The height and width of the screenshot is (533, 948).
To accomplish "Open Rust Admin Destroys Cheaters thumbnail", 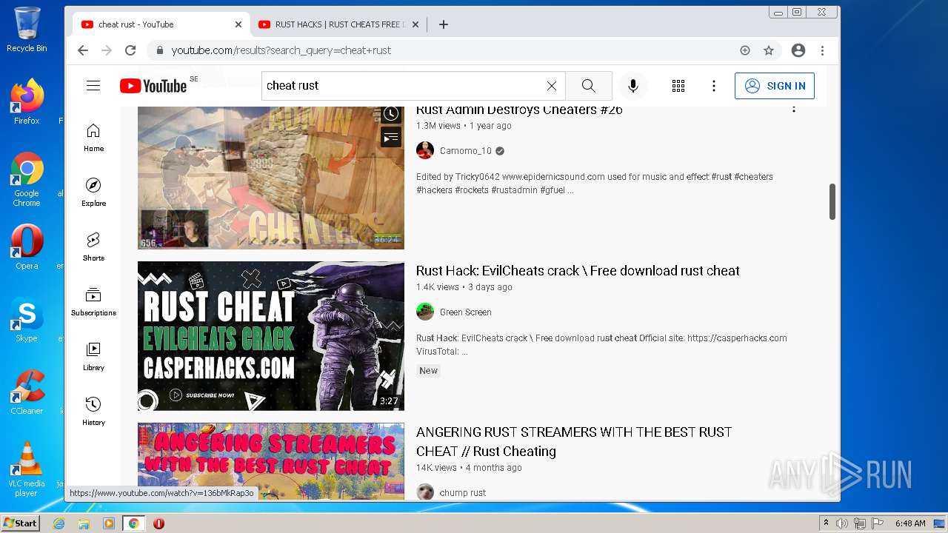I will pos(271,178).
